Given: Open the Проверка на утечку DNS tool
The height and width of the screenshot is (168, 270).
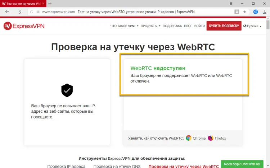Looking at the screenshot, I should 117,166.
